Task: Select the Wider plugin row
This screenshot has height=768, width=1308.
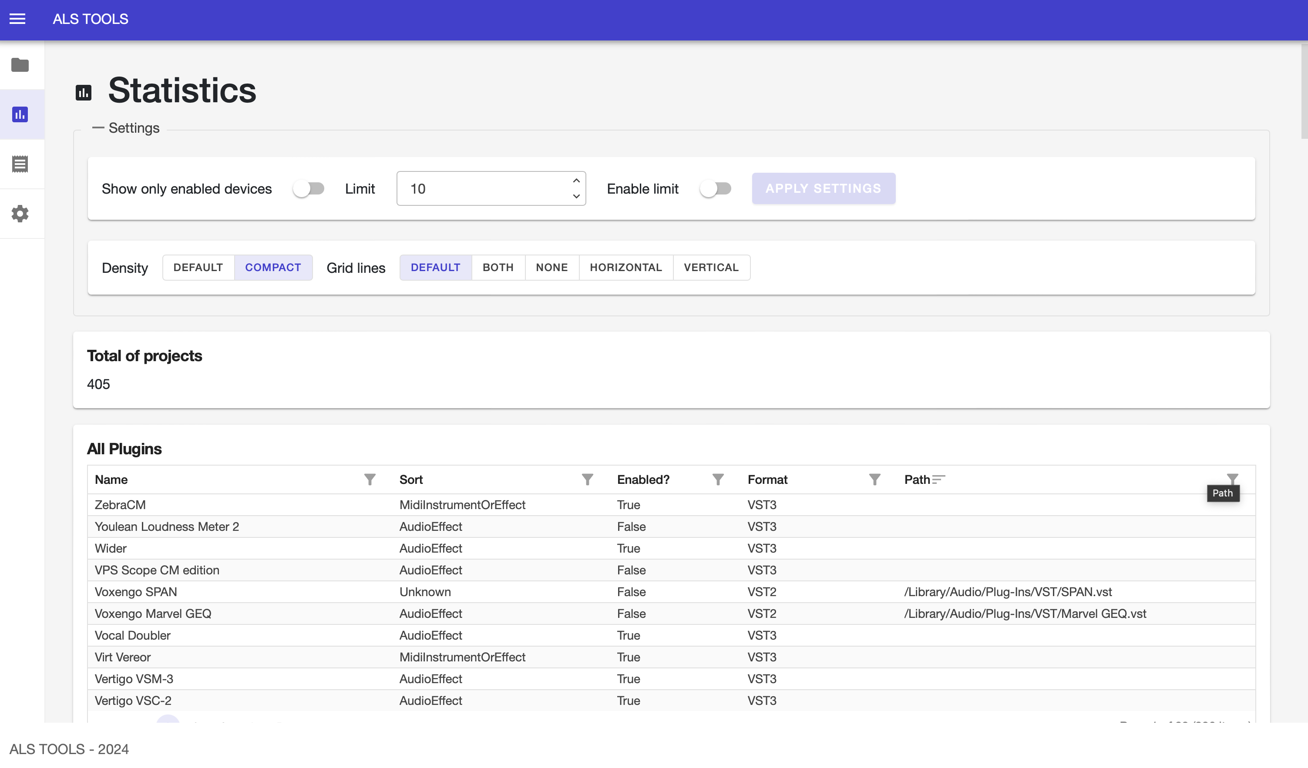Action: [671, 548]
